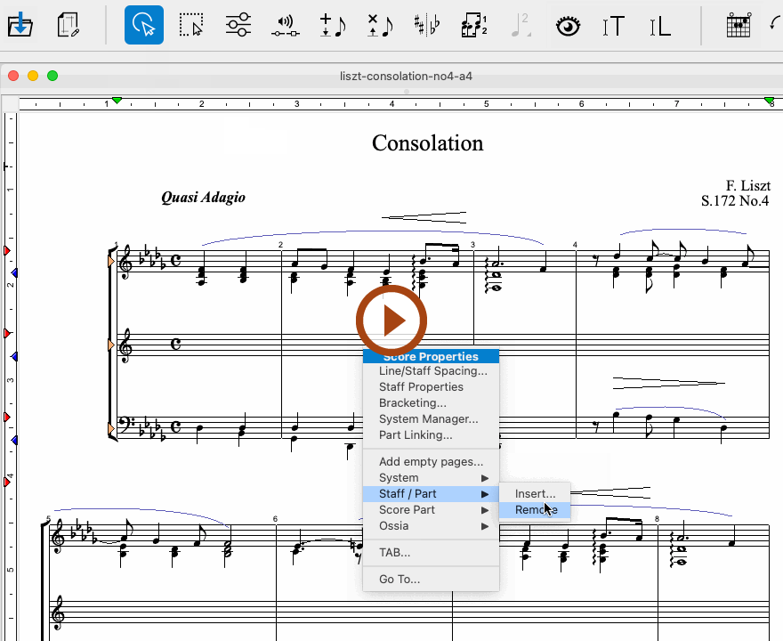Image resolution: width=783 pixels, height=641 pixels.
Task: Click bass clef in first system
Action: click(125, 425)
